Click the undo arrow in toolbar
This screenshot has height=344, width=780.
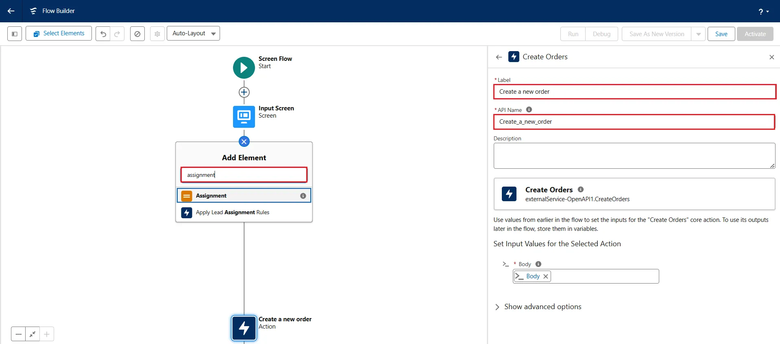103,34
